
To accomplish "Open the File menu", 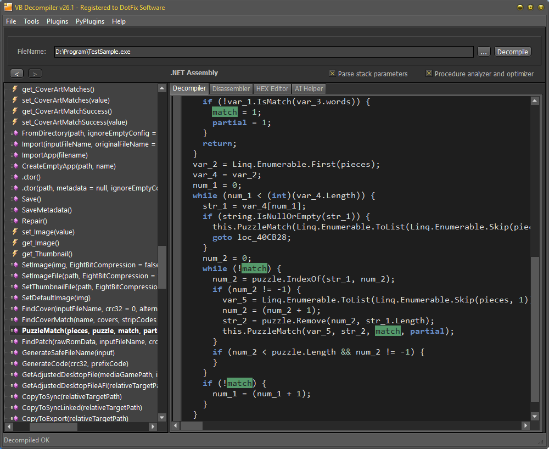I will click(11, 21).
